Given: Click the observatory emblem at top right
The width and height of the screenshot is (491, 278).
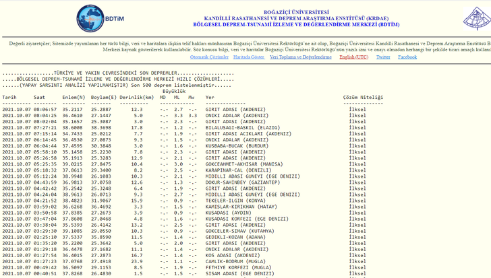Looking at the screenshot, I should [478, 20].
